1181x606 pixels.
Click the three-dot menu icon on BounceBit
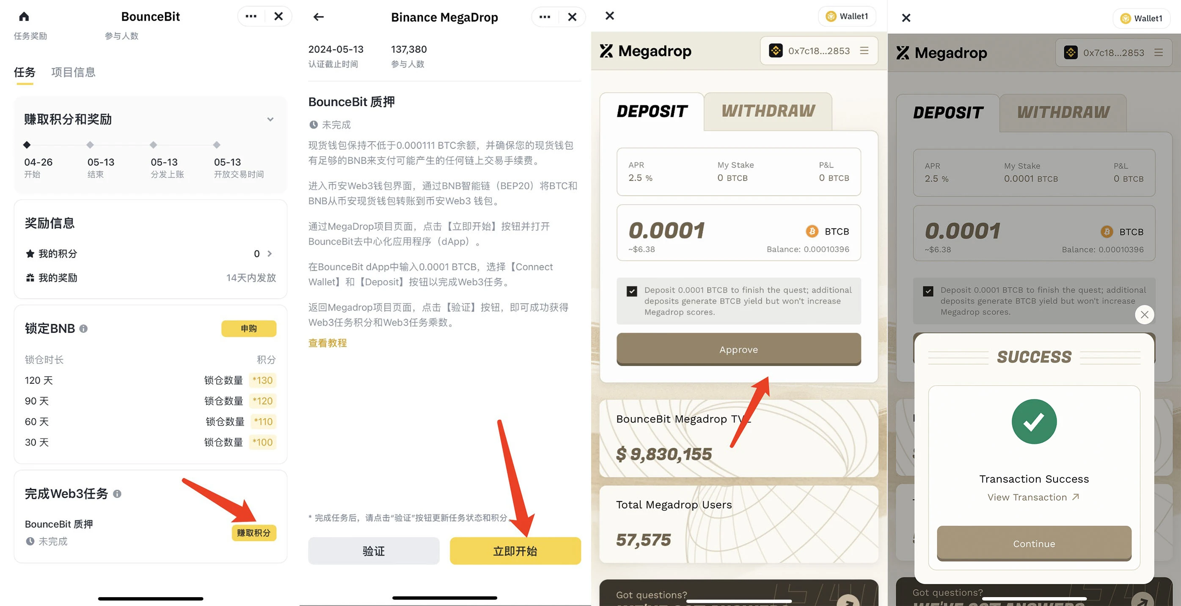point(250,16)
